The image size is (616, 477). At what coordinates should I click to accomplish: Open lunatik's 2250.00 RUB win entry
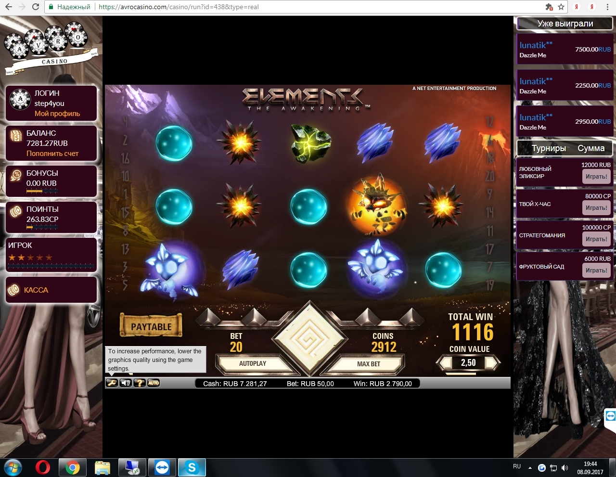(x=565, y=85)
